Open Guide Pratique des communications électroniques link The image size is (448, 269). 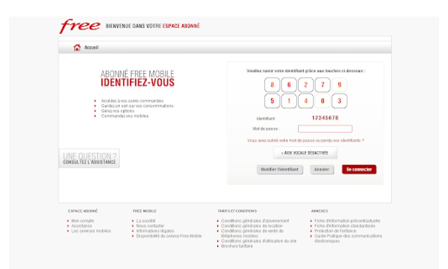pyautogui.click(x=348, y=239)
